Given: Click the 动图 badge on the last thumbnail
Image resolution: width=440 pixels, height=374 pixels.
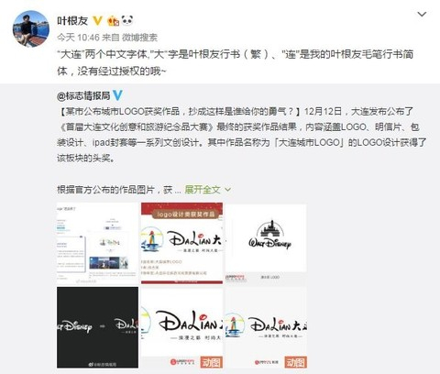Looking at the screenshot, I should (x=295, y=362).
